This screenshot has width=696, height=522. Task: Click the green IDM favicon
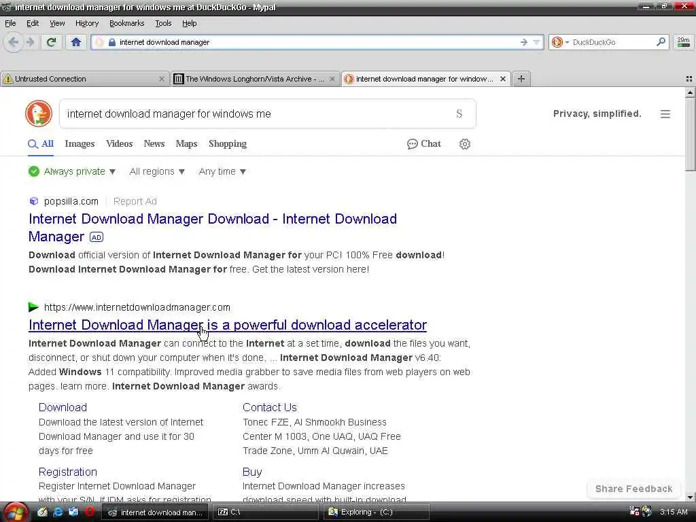(33, 307)
